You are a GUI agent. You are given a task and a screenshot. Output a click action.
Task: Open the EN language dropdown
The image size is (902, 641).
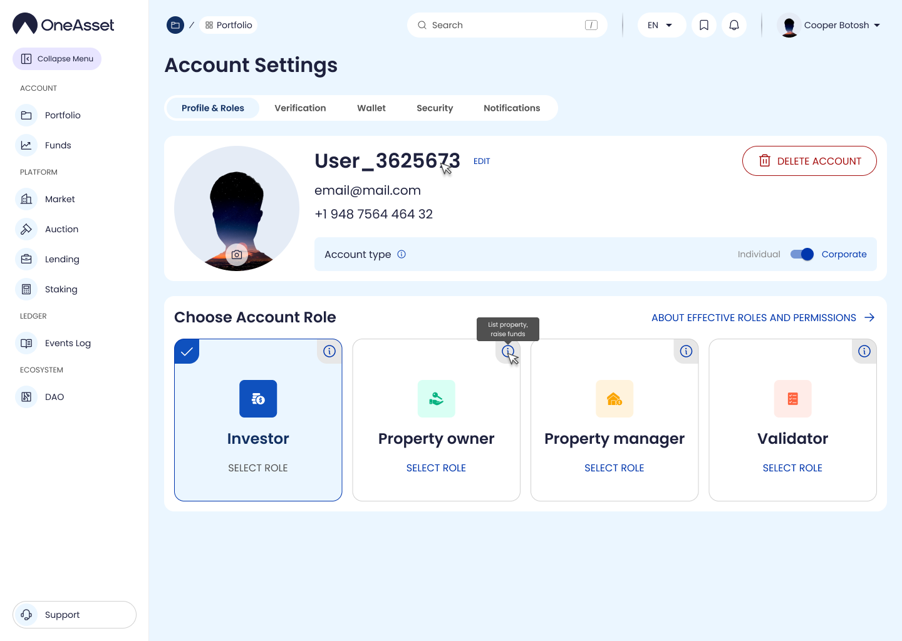click(661, 25)
